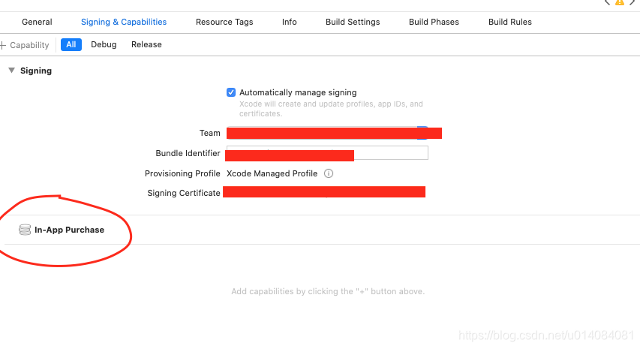The image size is (640, 349).
Task: Show Release configuration capabilities
Action: click(146, 44)
